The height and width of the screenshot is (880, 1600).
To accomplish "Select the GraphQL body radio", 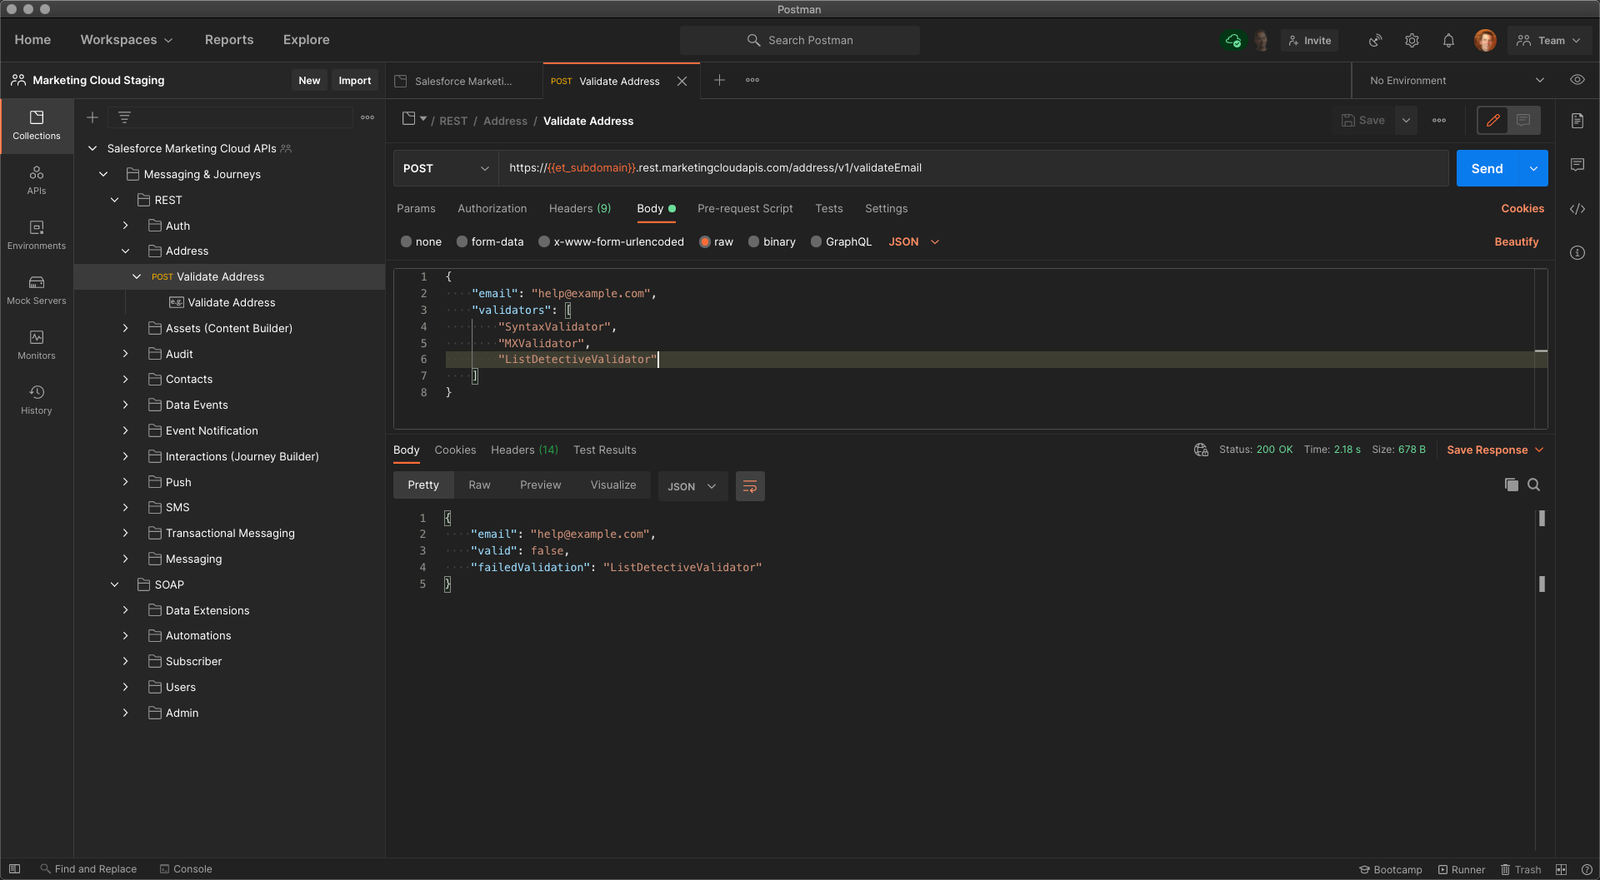I will pos(817,241).
